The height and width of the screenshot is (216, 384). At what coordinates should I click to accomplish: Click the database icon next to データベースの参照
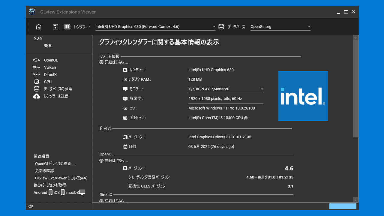pos(37,89)
